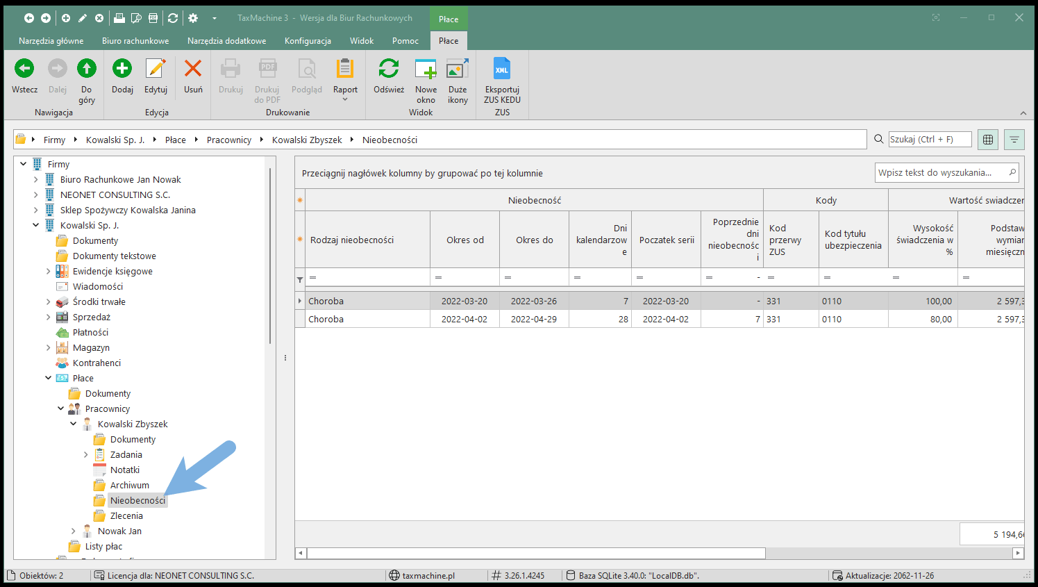Click the Edytuj pencil icon

coord(156,69)
